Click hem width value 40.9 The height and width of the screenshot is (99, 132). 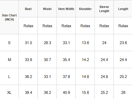(x=66, y=93)
